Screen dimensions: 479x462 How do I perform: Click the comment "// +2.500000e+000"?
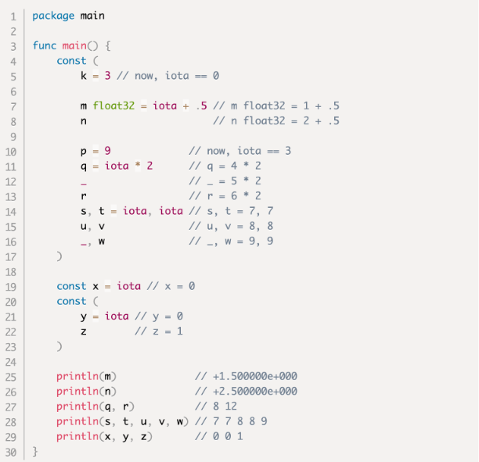(246, 391)
